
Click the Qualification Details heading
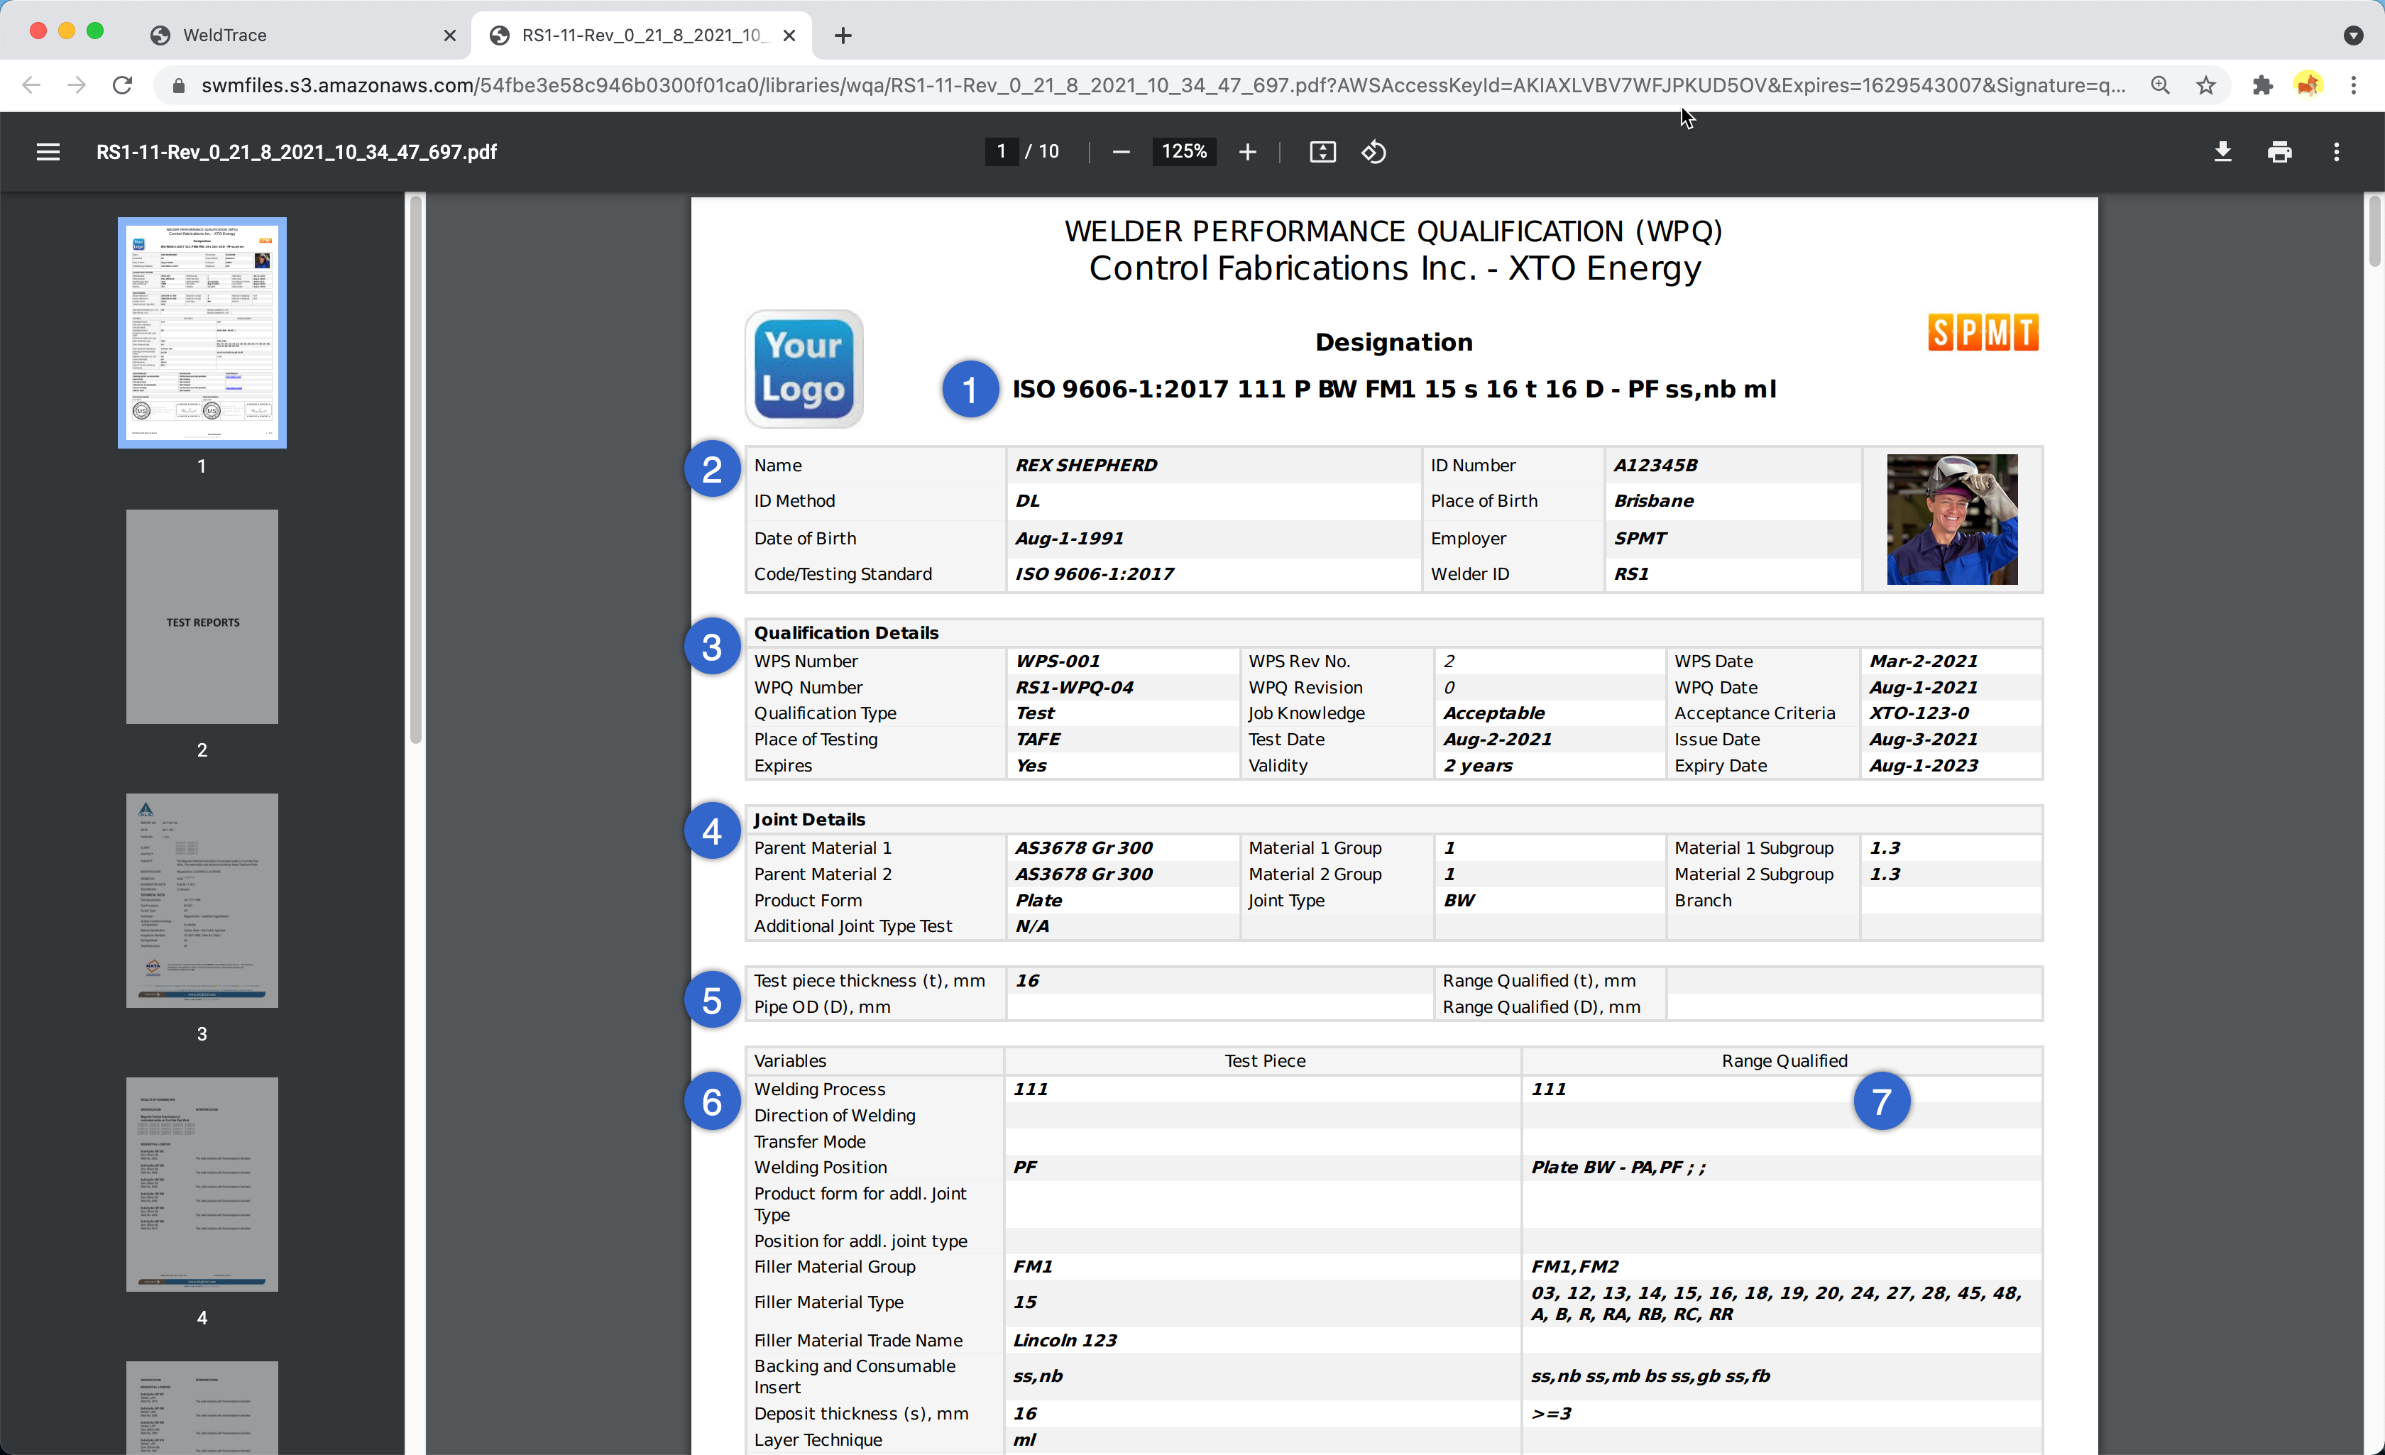click(x=846, y=633)
